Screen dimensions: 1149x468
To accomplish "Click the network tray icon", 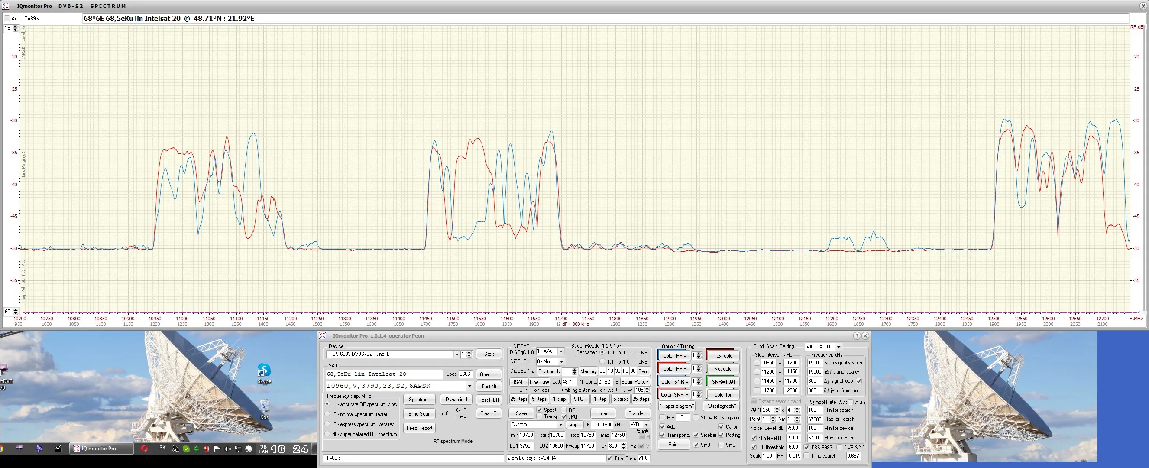I will coord(238,449).
